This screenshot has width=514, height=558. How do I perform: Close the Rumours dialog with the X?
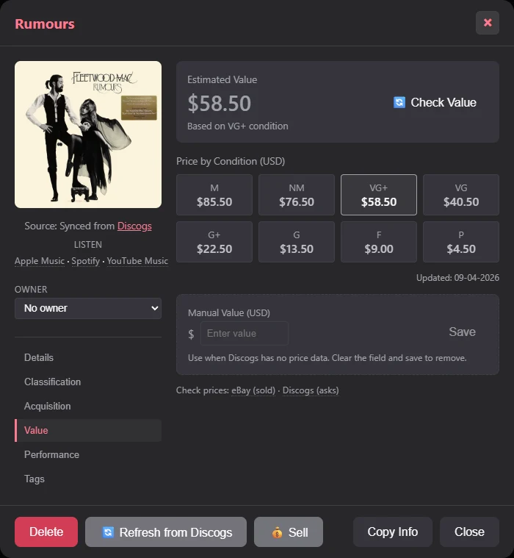tap(488, 23)
